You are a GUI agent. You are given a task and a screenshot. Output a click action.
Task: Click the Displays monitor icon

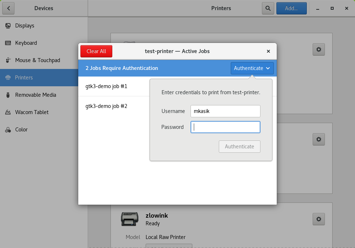tap(8, 26)
